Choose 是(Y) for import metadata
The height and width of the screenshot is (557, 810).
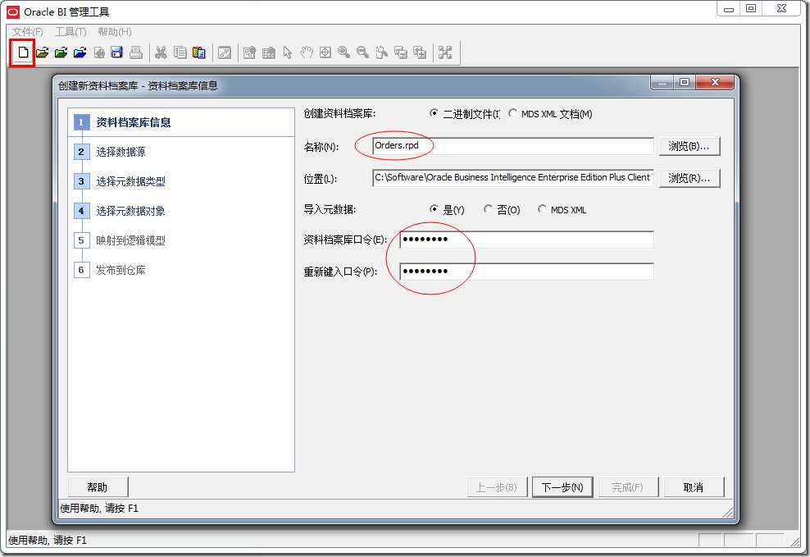pyautogui.click(x=434, y=209)
